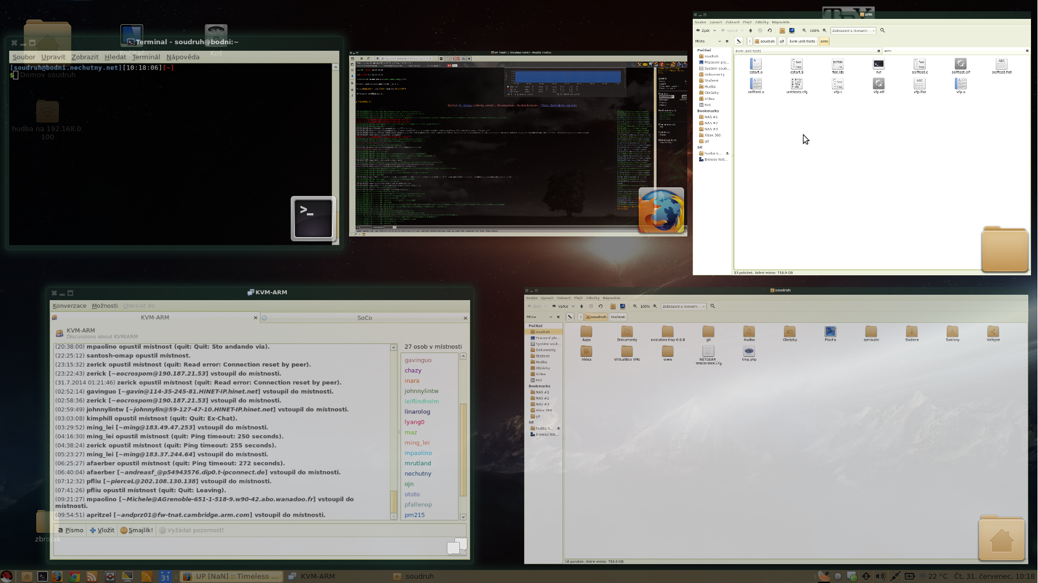Screen dimensions: 1038x583
Task: Click KVM-ARM taskbar button
Action: point(312,576)
